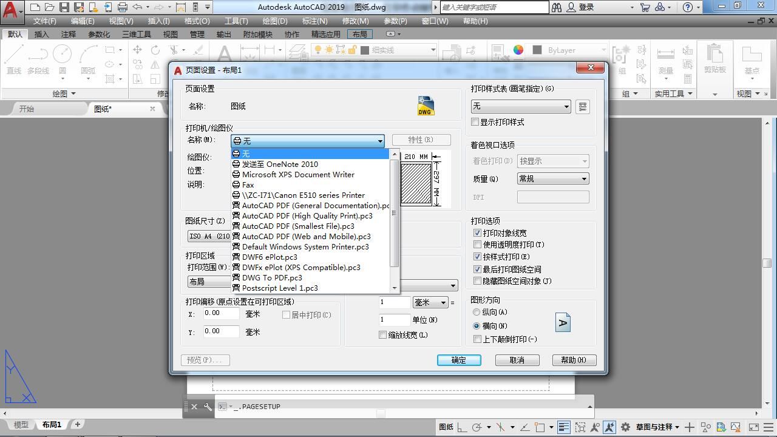Click the 取消 button
Image resolution: width=777 pixels, height=437 pixels.
point(517,360)
